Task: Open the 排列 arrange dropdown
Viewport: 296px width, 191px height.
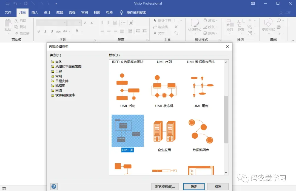Action: point(230,26)
